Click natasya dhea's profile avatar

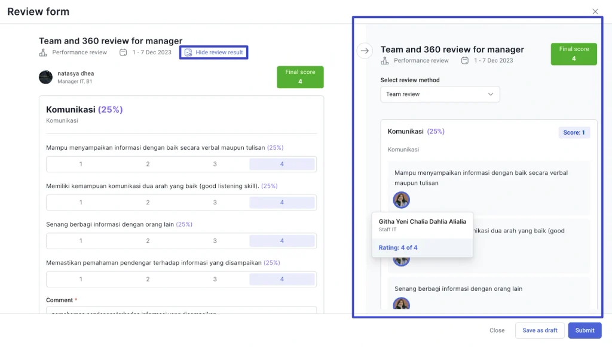point(45,77)
